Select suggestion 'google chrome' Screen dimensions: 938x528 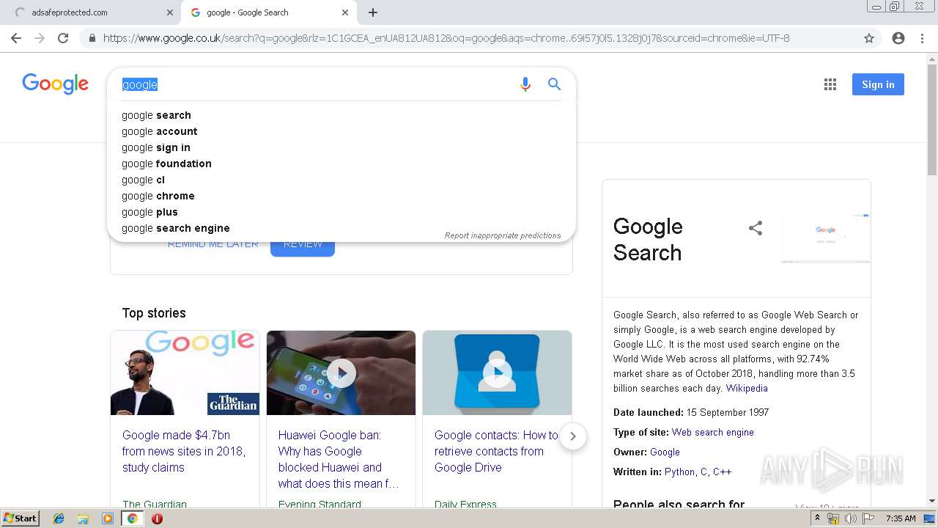pyautogui.click(x=341, y=196)
